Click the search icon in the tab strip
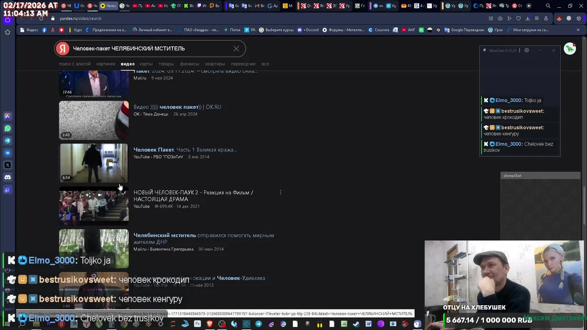 [x=548, y=6]
